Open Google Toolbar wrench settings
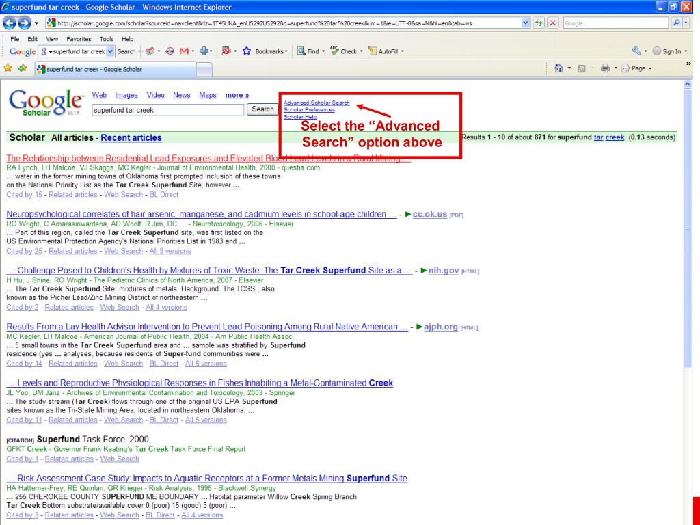 636,51
